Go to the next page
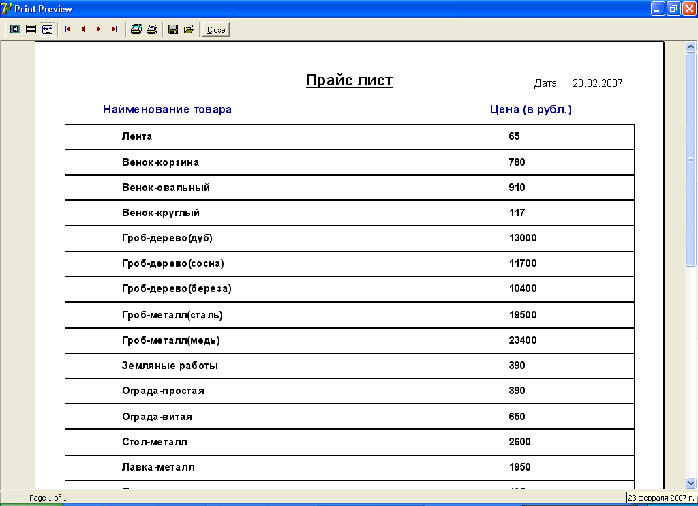This screenshot has width=698, height=506. (98, 29)
